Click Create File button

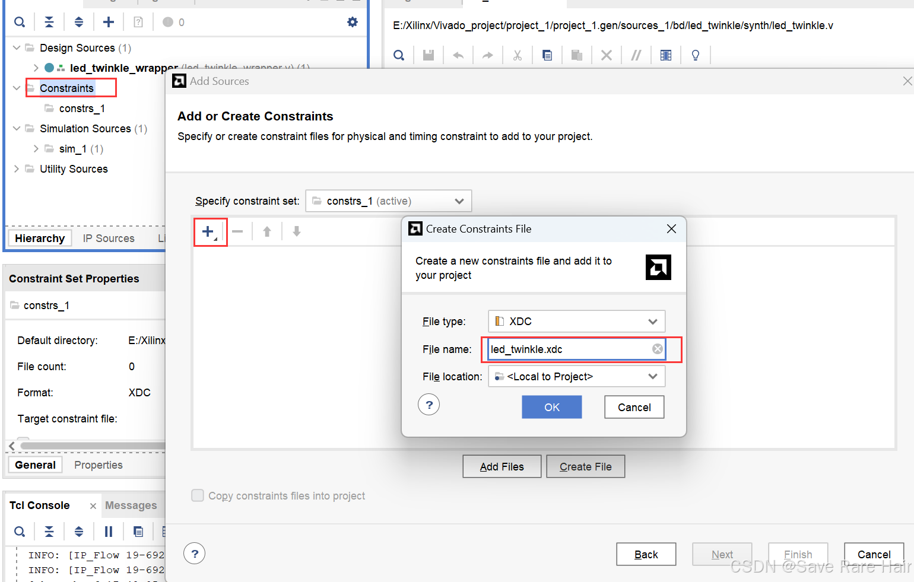586,466
